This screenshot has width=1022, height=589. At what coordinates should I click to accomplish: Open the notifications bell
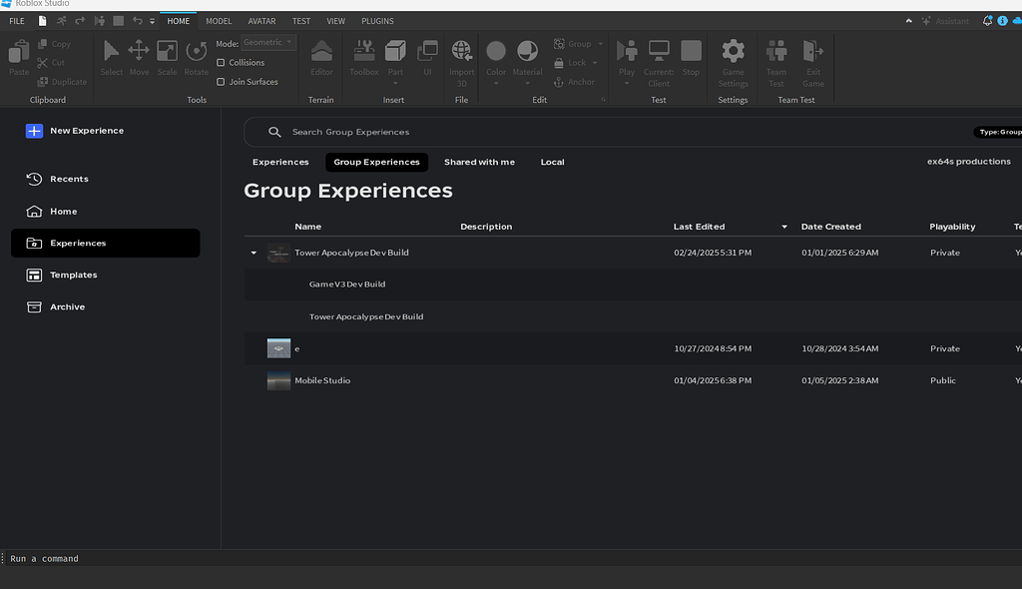click(987, 21)
